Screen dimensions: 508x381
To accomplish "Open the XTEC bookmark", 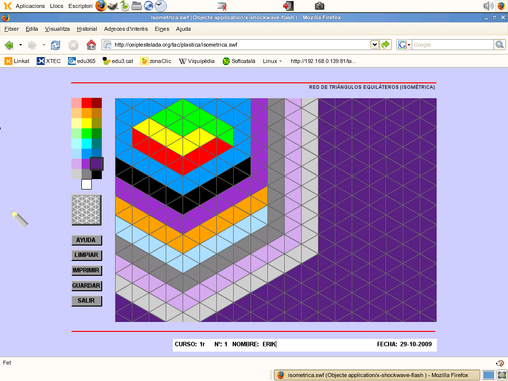I will 49,61.
